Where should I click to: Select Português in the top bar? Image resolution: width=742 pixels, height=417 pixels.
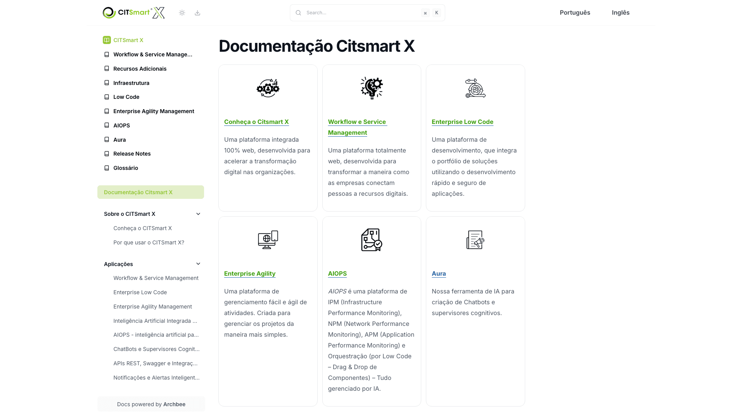pos(575,12)
